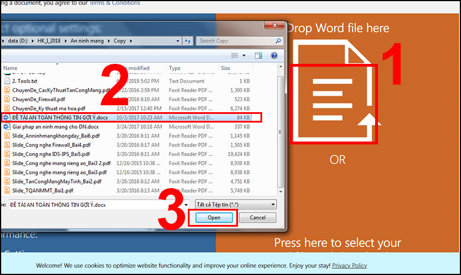The image size is (461, 275).
Task: Click the refresh button next to address bar
Action: (188, 41)
